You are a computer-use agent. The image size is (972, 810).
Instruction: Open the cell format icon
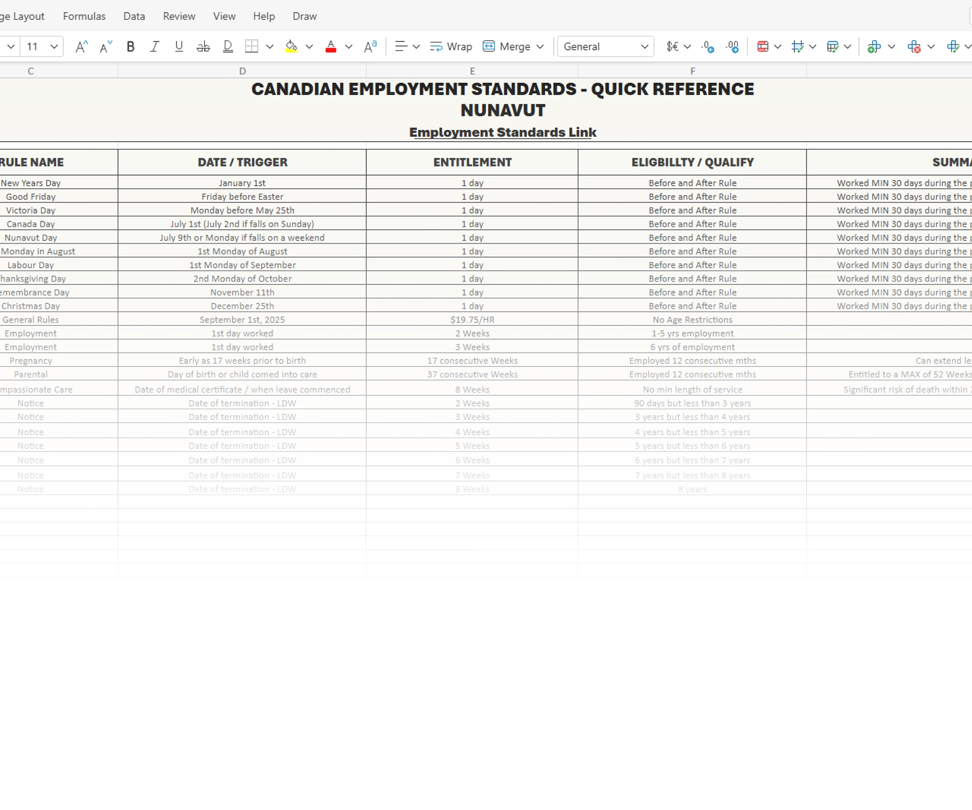click(953, 47)
